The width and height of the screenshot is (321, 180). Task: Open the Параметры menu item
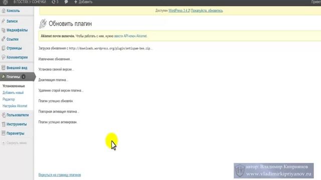click(16, 133)
